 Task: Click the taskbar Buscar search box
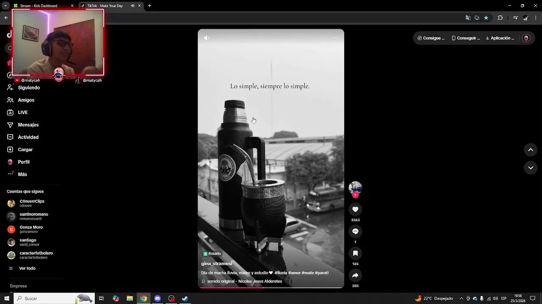pos(54,299)
